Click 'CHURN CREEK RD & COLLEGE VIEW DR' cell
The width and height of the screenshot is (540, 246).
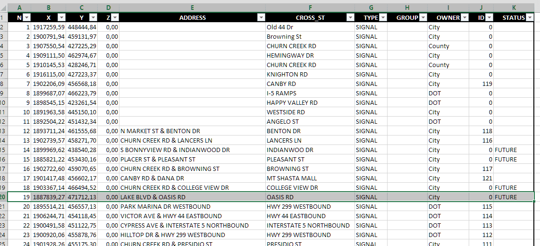tap(192, 188)
